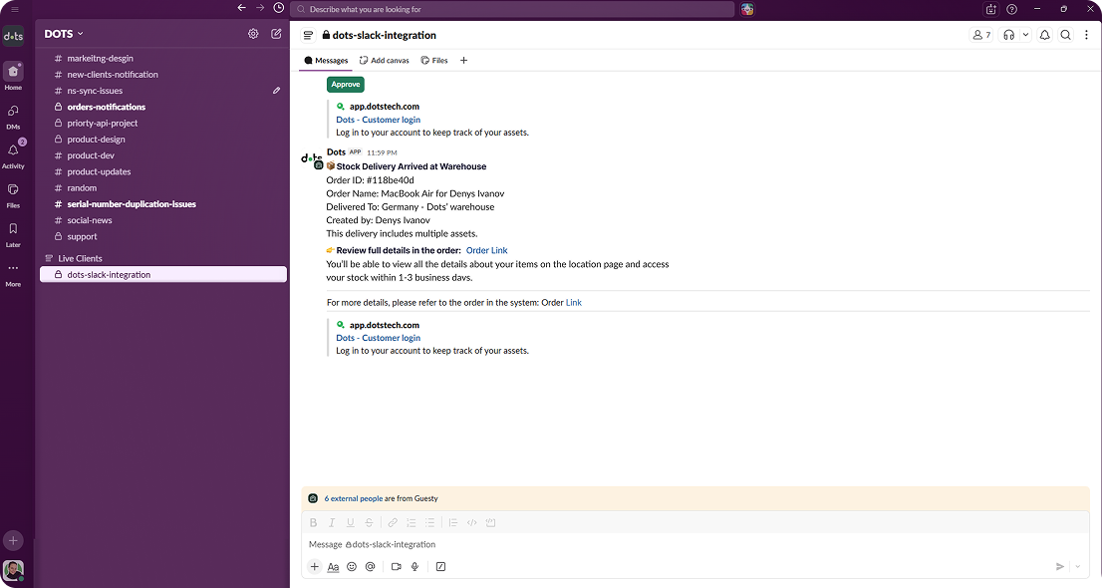Open the Add canvas tab
The height and width of the screenshot is (588, 1102).
385,61
